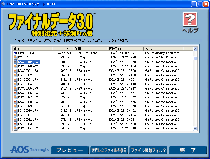Select file name DSC00028.JPG

coord(28,102)
